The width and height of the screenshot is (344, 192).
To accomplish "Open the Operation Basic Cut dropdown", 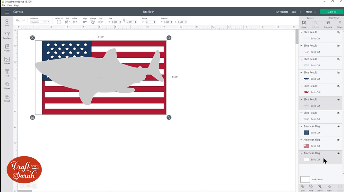I will (38, 22).
